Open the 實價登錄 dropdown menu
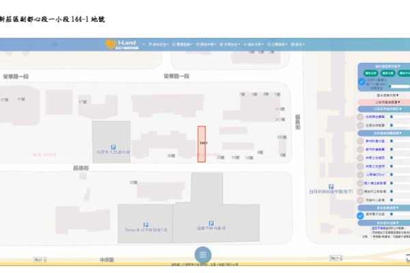Screen dimensions: 410x273 point(182,44)
